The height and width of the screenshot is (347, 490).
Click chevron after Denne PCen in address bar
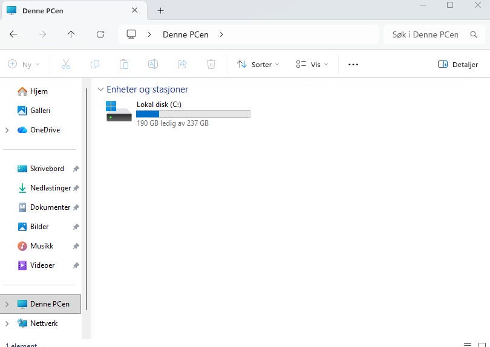pyautogui.click(x=221, y=34)
